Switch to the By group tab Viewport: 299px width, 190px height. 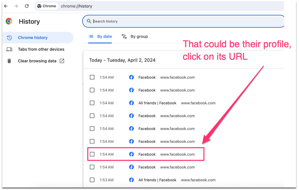[135, 36]
